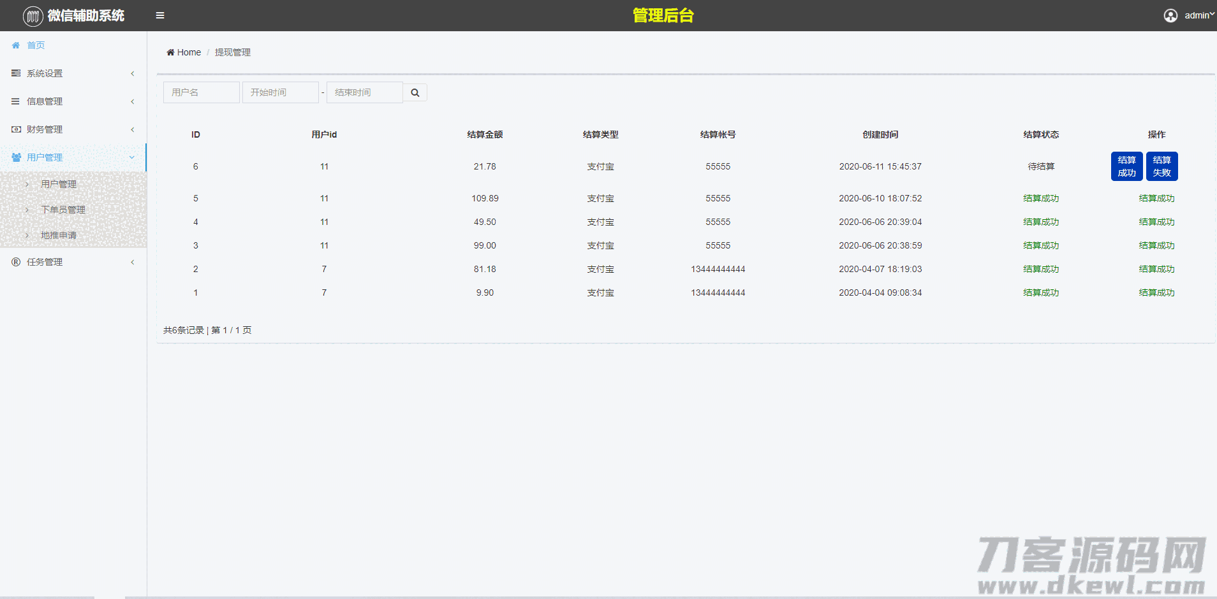This screenshot has width=1217, height=599.
Task: Click the WeChat system logo icon
Action: tap(33, 16)
